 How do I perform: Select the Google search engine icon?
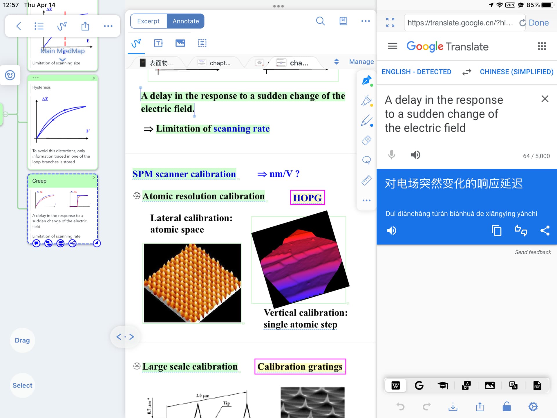click(419, 385)
